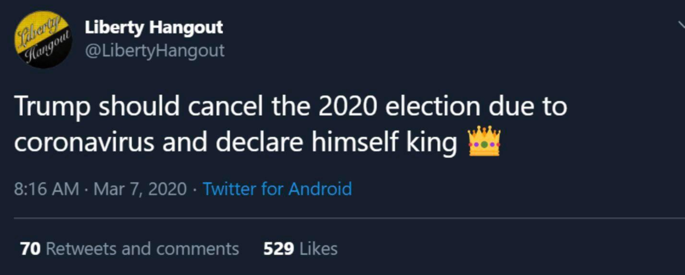The width and height of the screenshot is (685, 275).
Task: Click the 8:16 AM timestamp
Action: click(46, 189)
